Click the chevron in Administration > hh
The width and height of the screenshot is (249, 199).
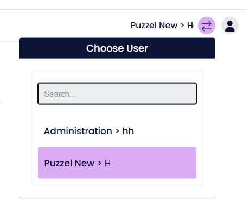tap(117, 131)
